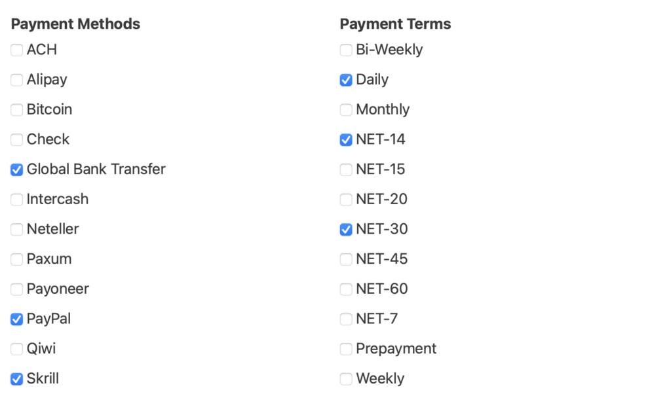
Task: Select the Paxum payment method
Action: coord(17,260)
